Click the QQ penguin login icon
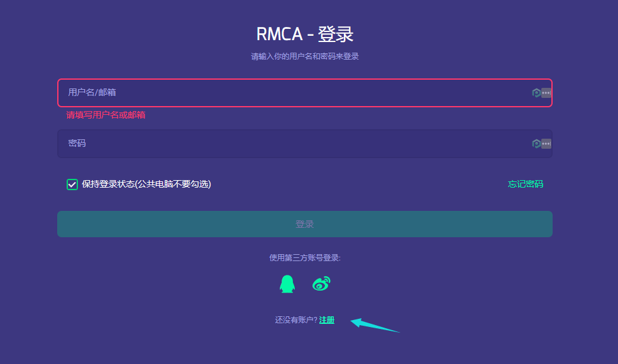The image size is (618, 364). pyautogui.click(x=286, y=283)
